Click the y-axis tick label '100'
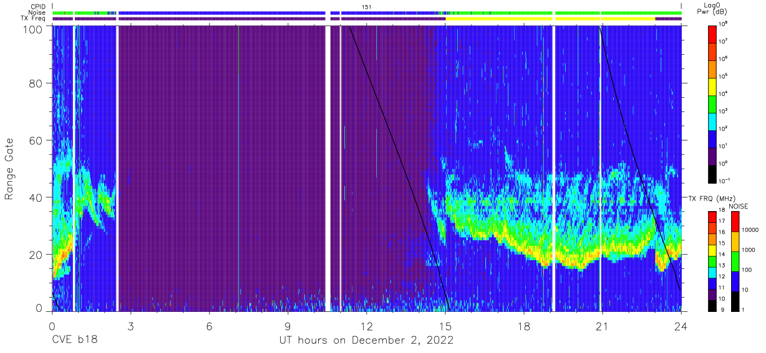The width and height of the screenshot is (766, 353). [33, 29]
